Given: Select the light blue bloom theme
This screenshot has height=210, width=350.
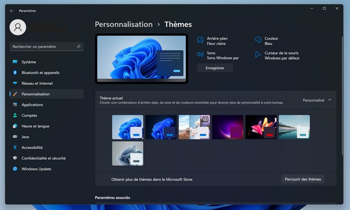Looking at the screenshot, I should tap(127, 127).
